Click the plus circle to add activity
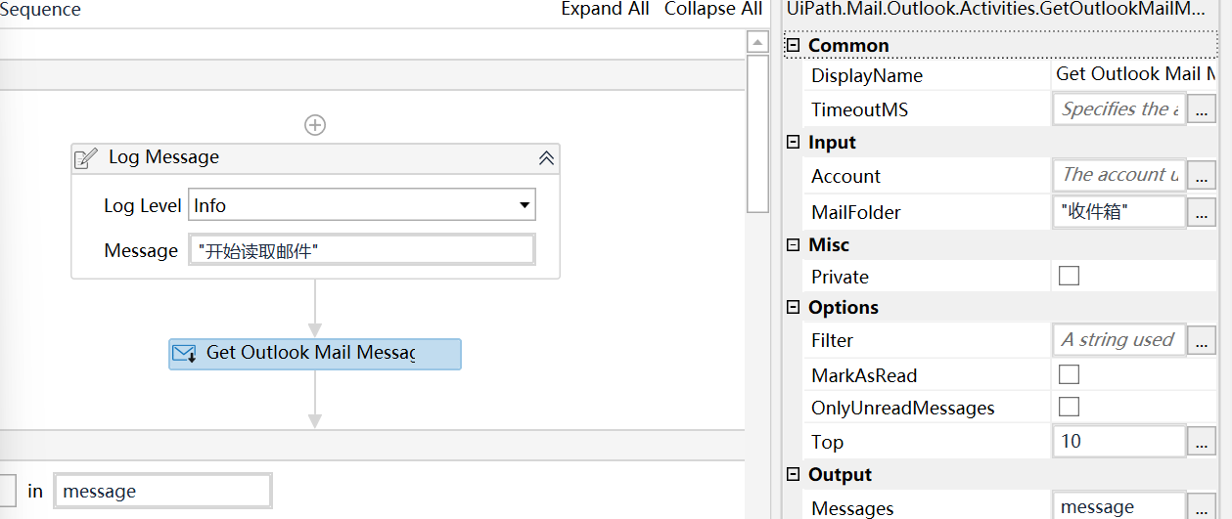 pyautogui.click(x=315, y=125)
